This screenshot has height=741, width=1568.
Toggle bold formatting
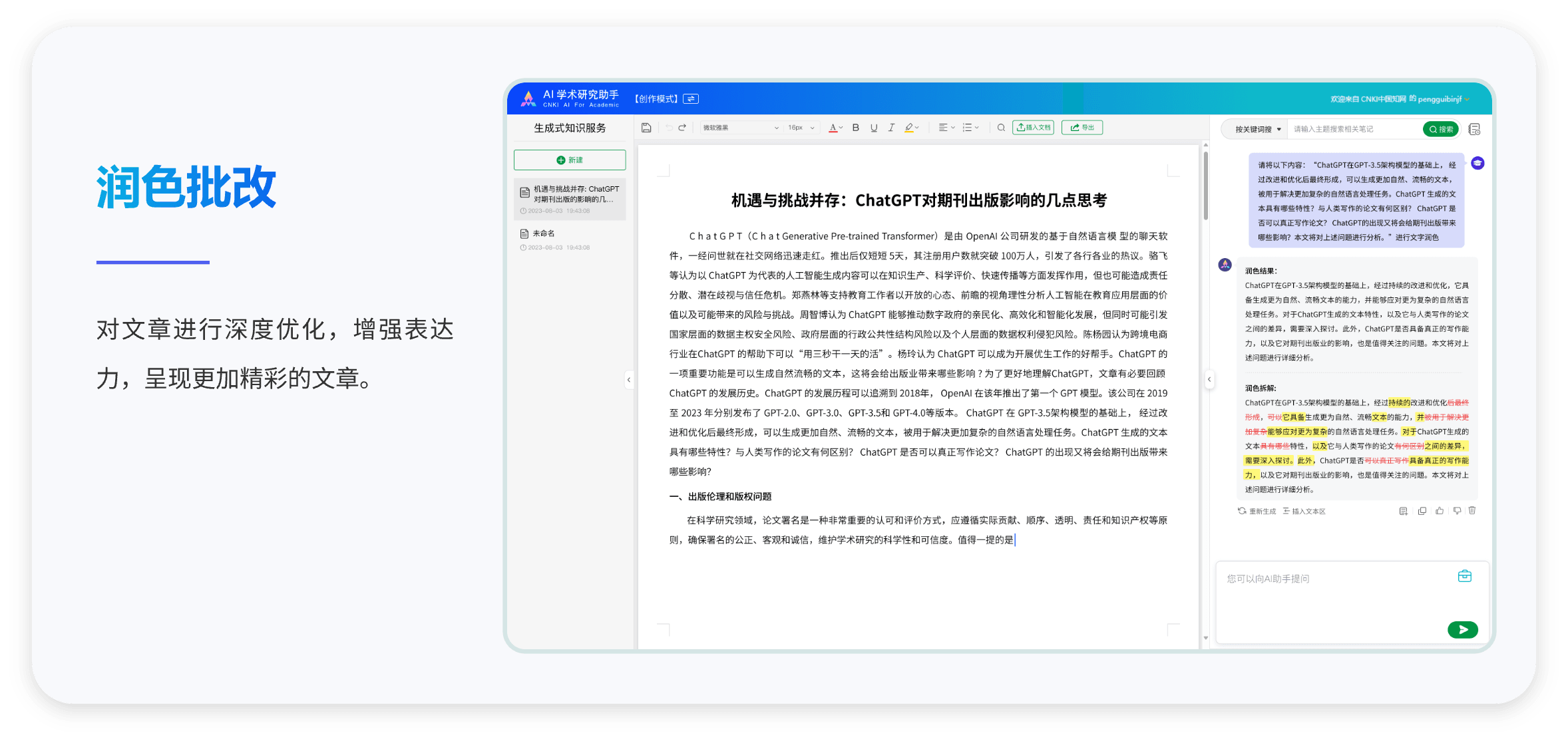856,128
